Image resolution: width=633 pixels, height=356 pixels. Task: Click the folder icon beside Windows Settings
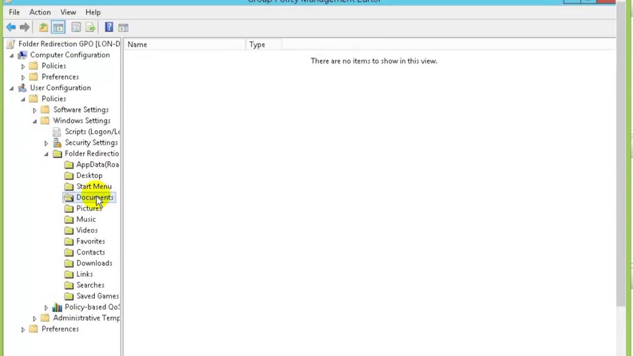[x=45, y=121]
